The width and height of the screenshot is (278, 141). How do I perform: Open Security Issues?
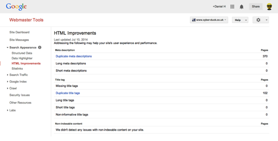click(x=19, y=95)
